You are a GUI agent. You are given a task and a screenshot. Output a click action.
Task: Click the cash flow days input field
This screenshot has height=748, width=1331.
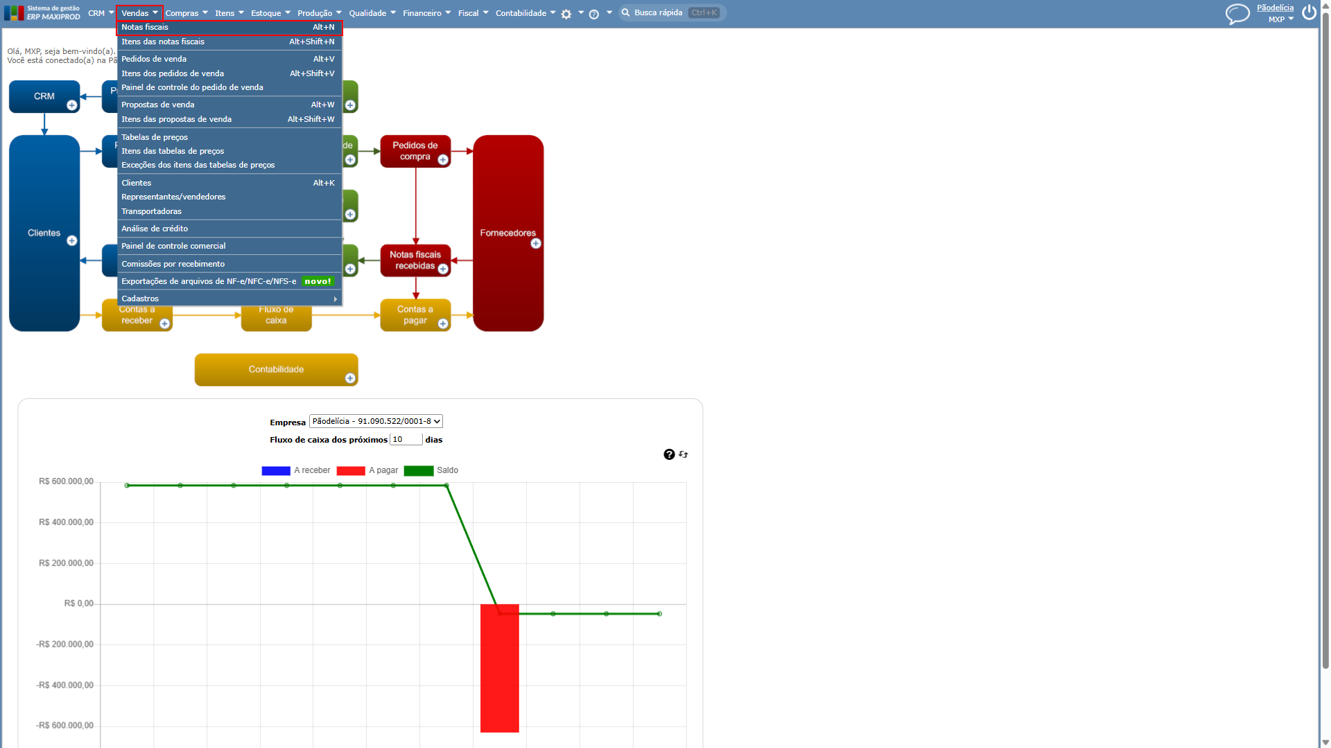point(406,439)
